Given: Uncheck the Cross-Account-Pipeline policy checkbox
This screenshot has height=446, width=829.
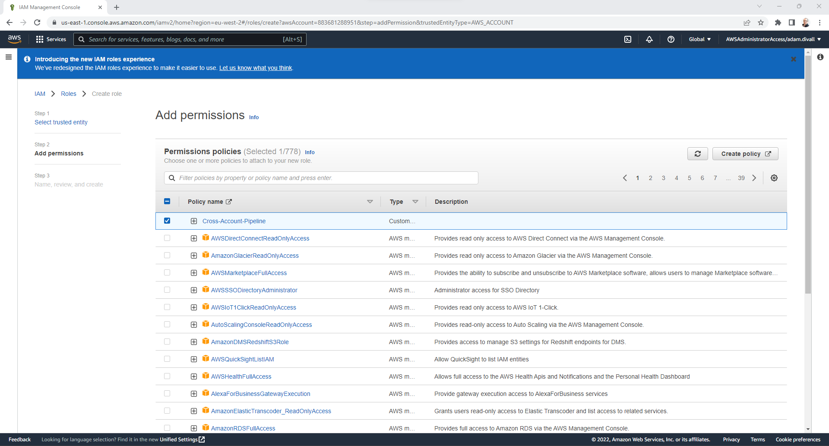Looking at the screenshot, I should [x=167, y=221].
